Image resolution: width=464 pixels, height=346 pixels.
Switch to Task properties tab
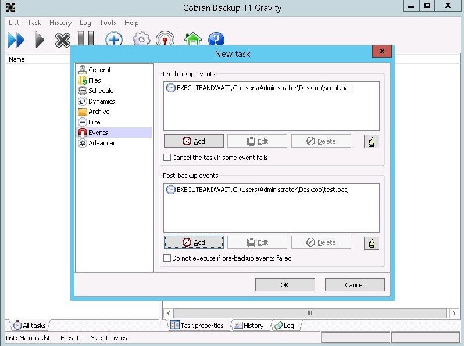[x=197, y=326]
